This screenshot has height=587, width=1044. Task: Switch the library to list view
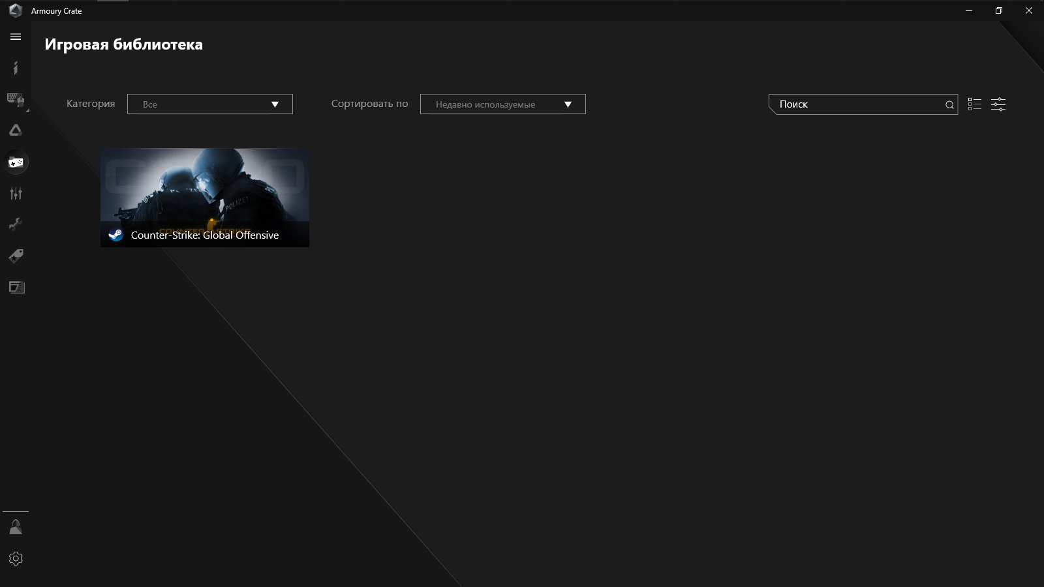[975, 104]
